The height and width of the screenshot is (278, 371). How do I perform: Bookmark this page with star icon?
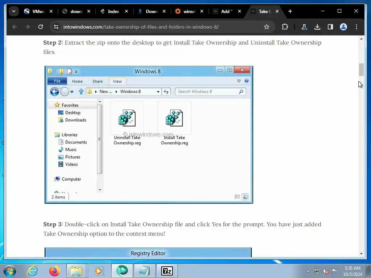(x=267, y=27)
